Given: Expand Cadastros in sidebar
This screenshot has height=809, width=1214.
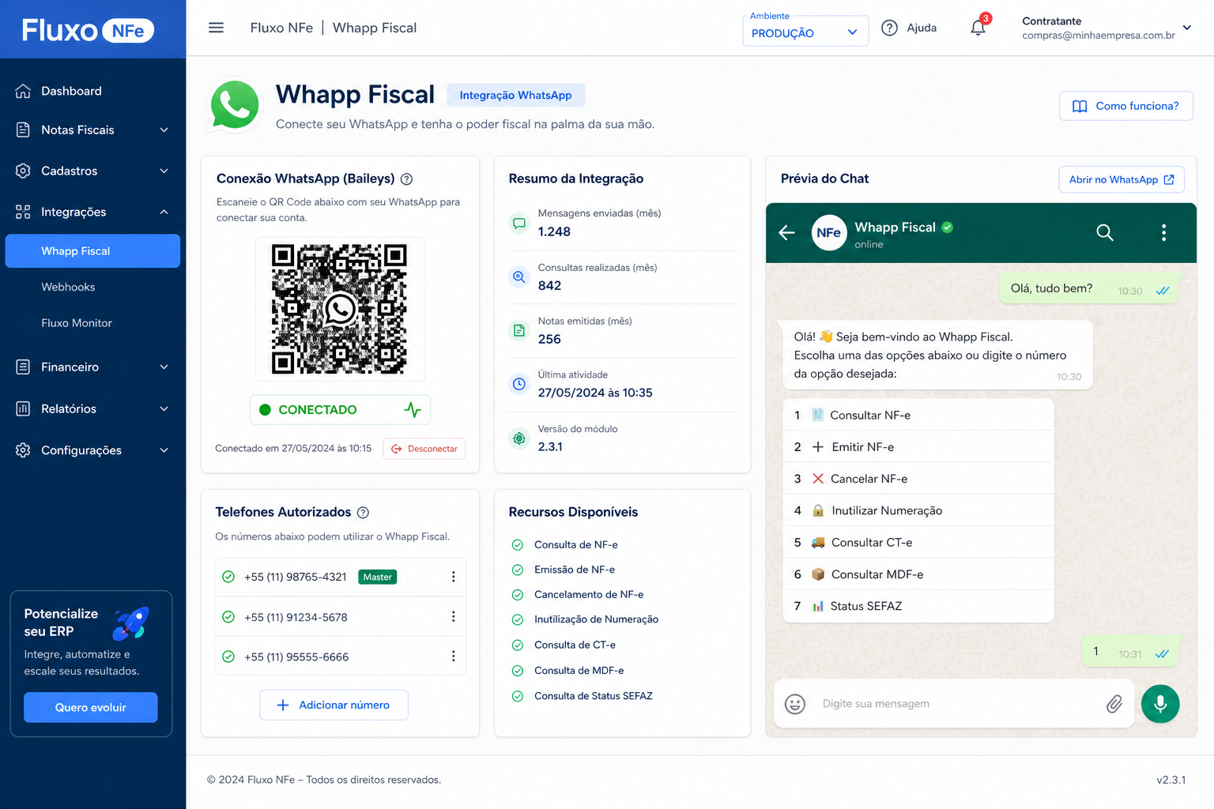Looking at the screenshot, I should click(x=92, y=171).
